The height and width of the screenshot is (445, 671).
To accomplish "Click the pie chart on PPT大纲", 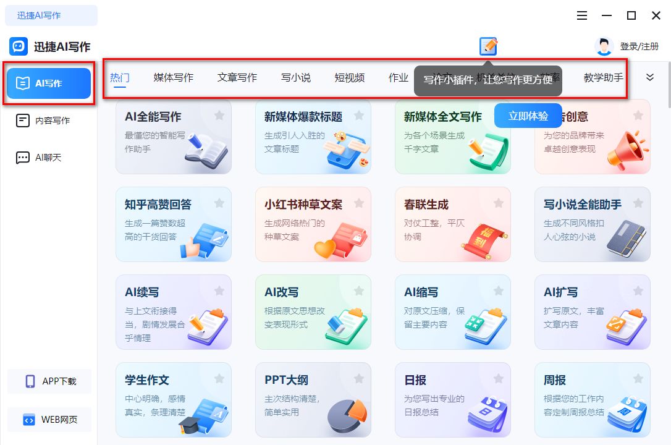I will (347, 417).
